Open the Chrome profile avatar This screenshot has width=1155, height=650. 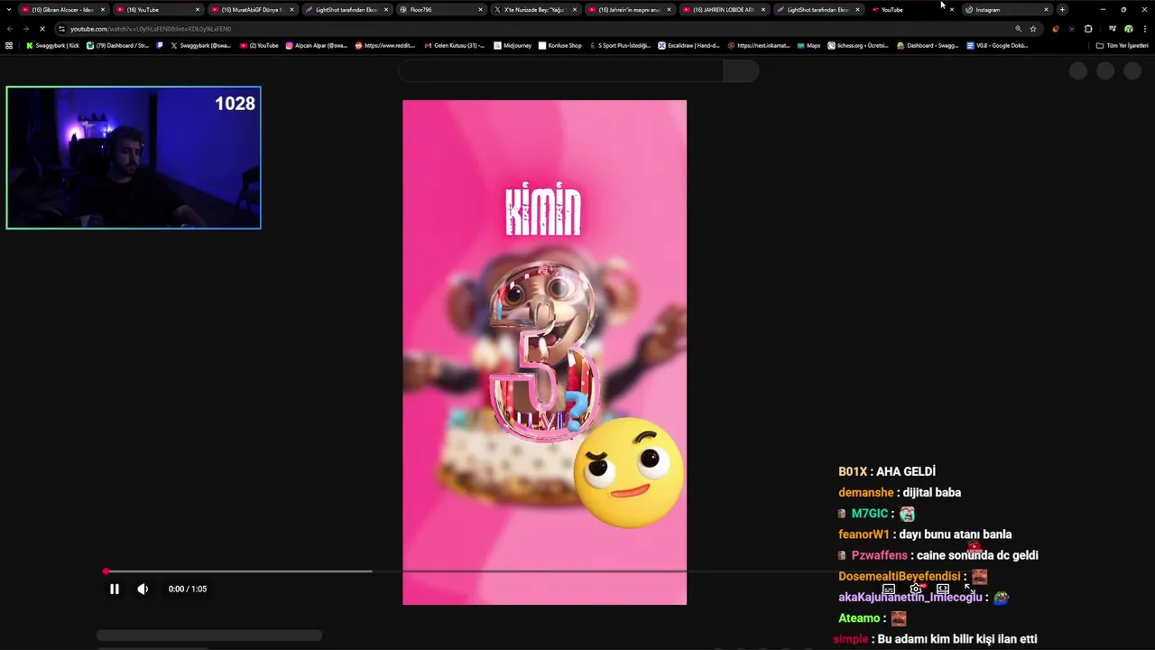coord(1129,29)
